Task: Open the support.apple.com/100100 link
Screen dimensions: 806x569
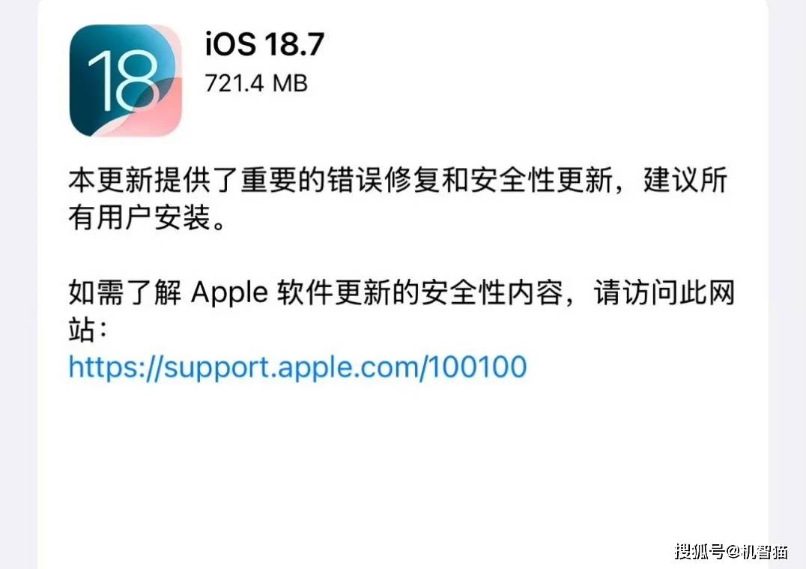Action: [x=297, y=368]
